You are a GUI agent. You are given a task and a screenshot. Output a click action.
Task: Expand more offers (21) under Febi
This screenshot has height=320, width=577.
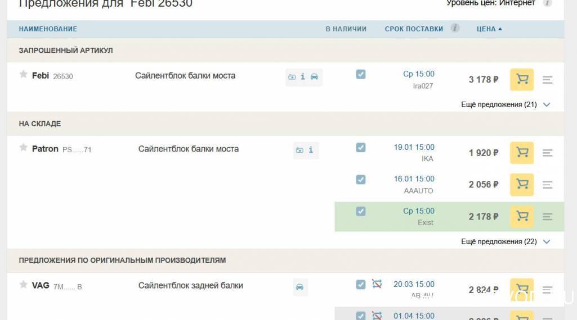505,104
